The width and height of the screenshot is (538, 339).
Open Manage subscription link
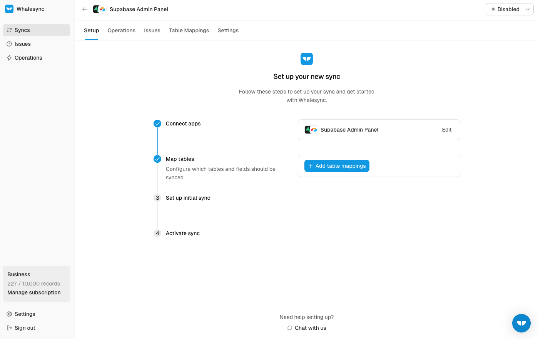pyautogui.click(x=33, y=292)
